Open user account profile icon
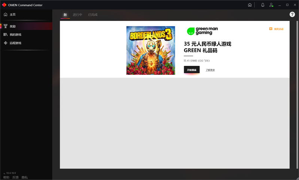The width and height of the screenshot is (299, 180). [271, 5]
